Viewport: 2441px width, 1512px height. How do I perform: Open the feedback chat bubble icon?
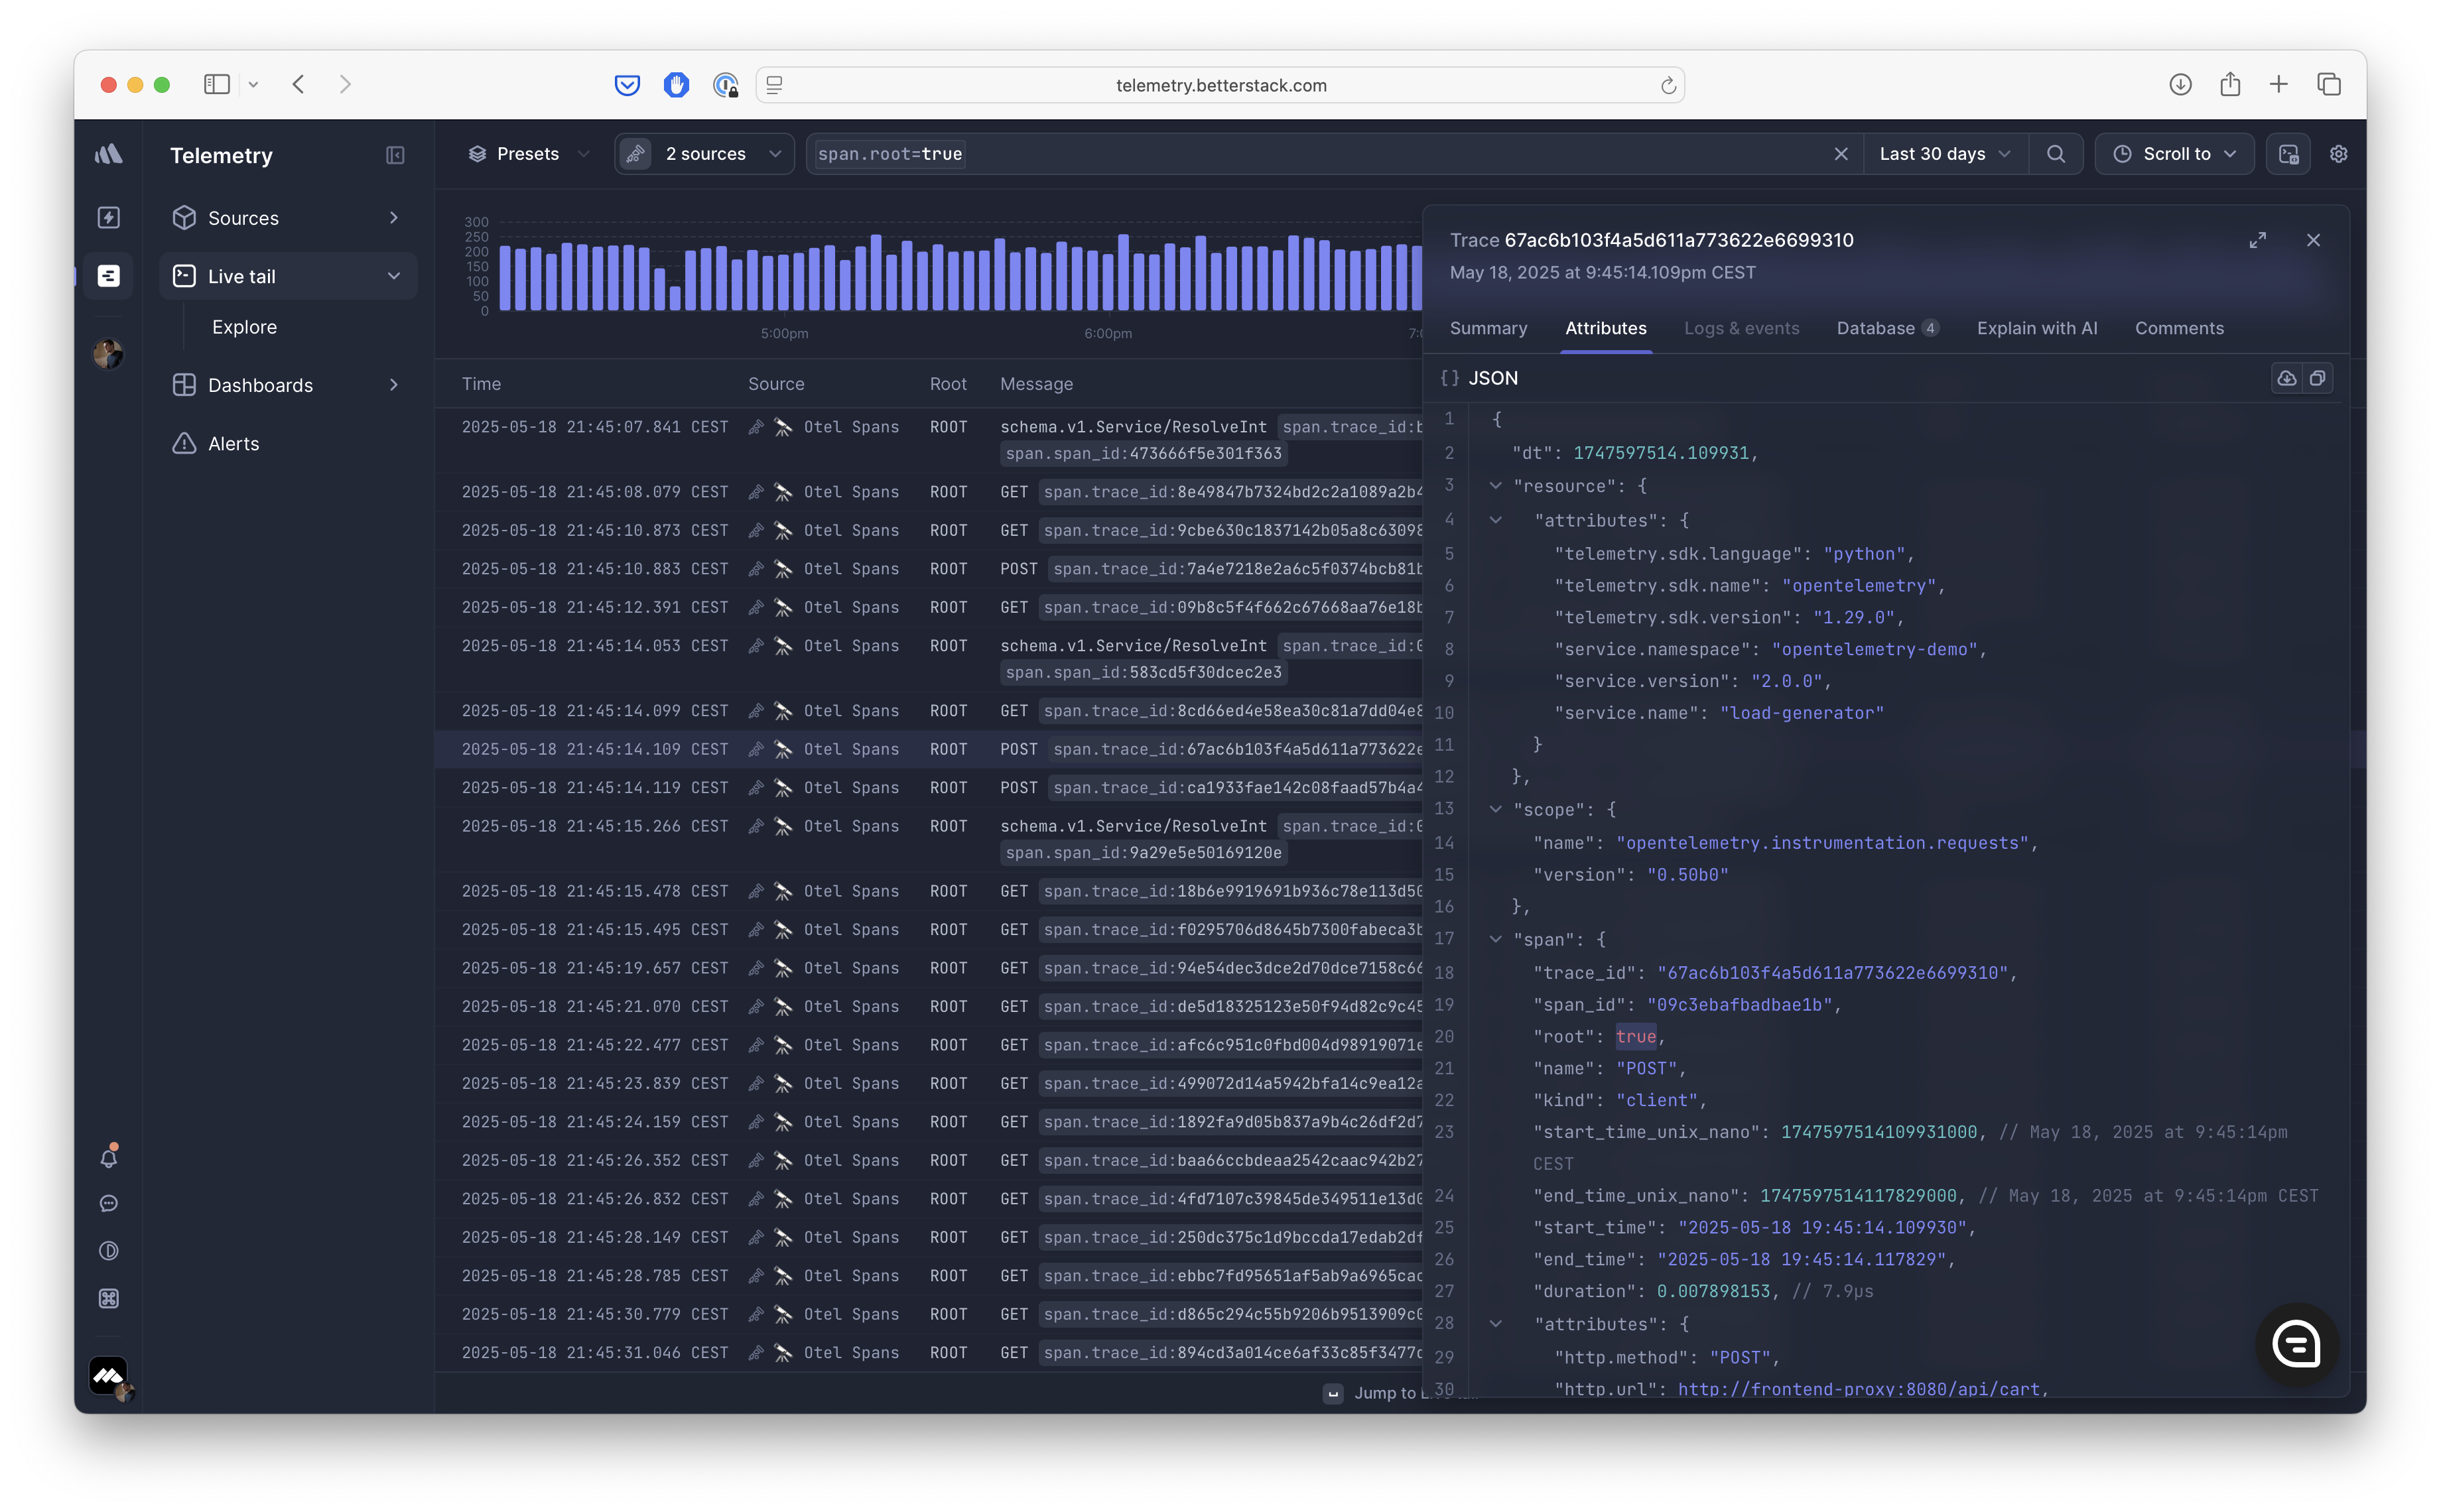pos(108,1203)
